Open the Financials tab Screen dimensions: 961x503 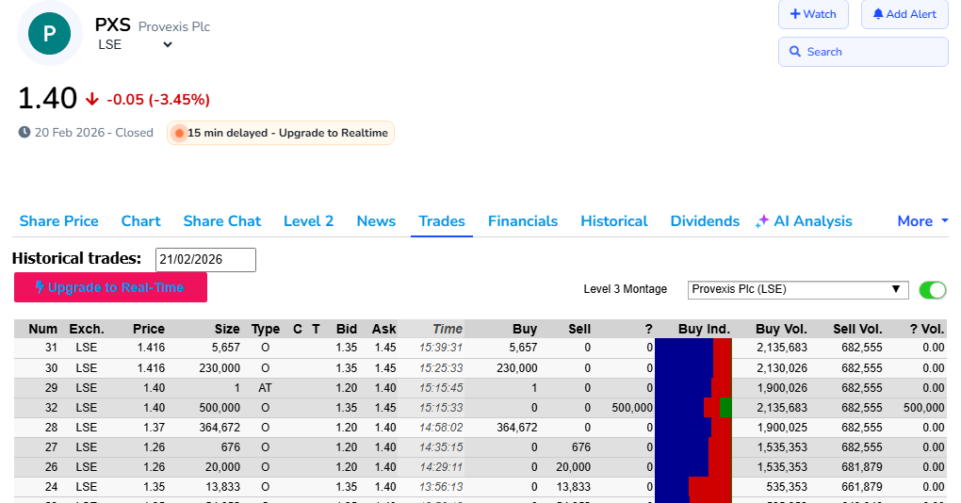[x=523, y=221]
